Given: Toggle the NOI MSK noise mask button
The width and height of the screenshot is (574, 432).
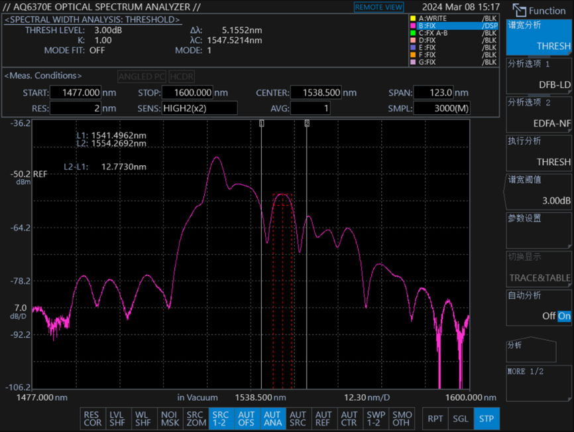Looking at the screenshot, I should (170, 419).
